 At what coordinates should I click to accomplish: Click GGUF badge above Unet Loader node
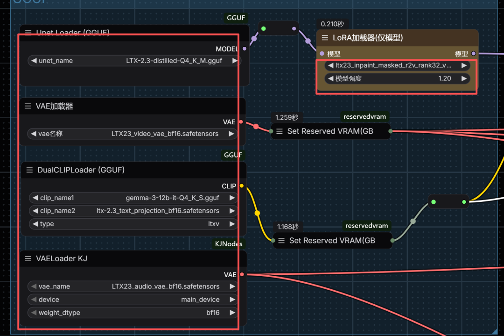[236, 18]
